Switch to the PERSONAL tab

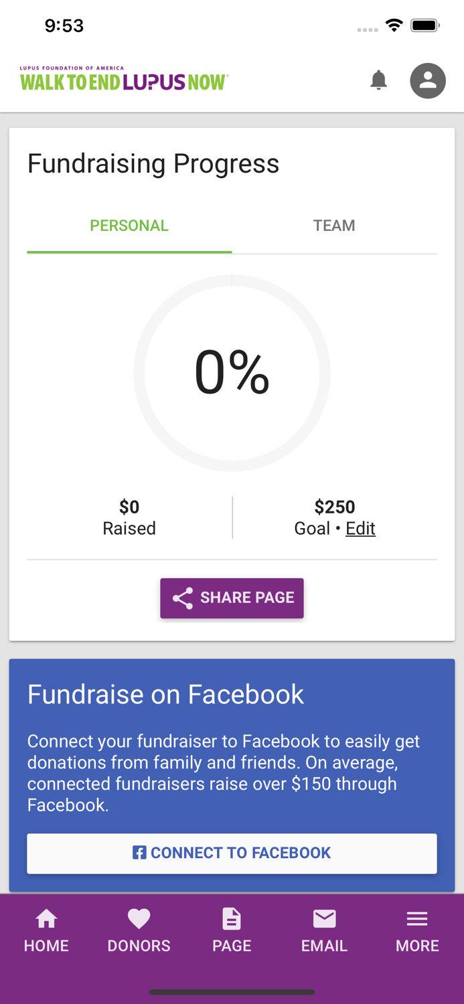[x=129, y=226]
